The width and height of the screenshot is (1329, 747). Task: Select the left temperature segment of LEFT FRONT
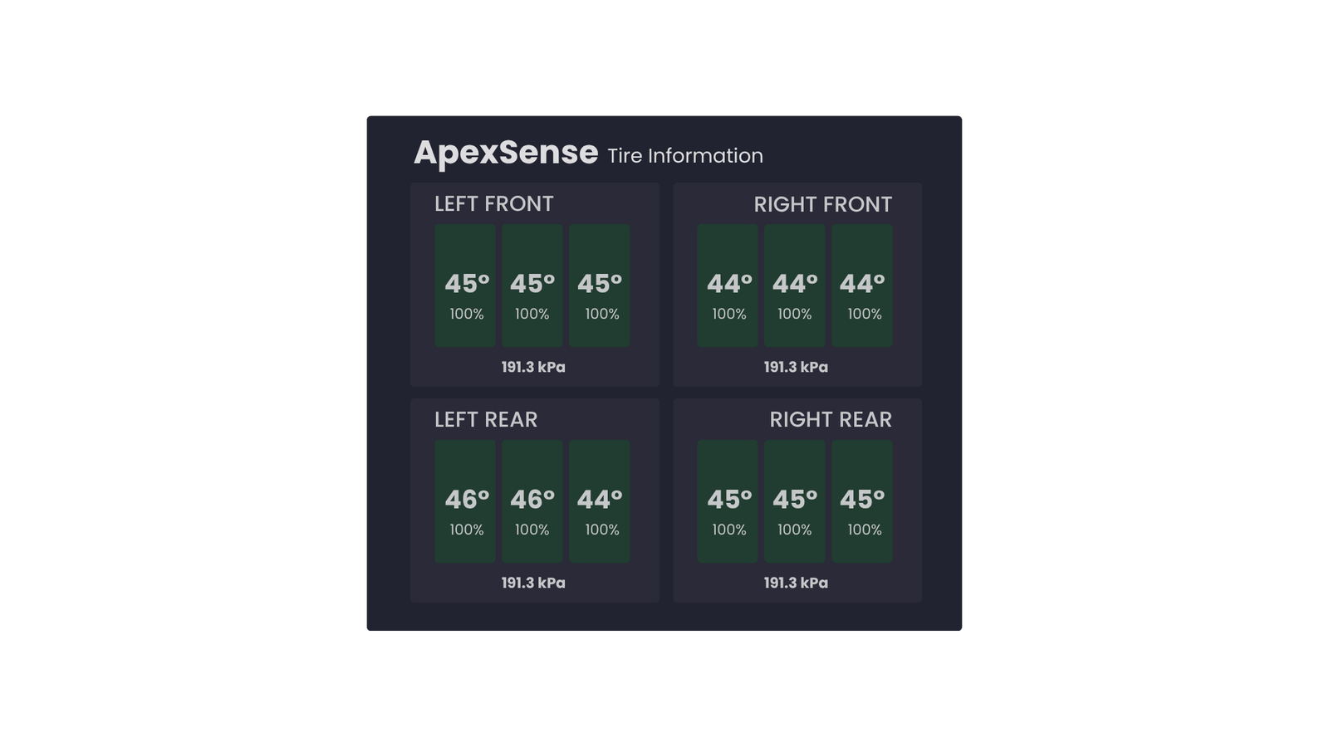(464, 286)
